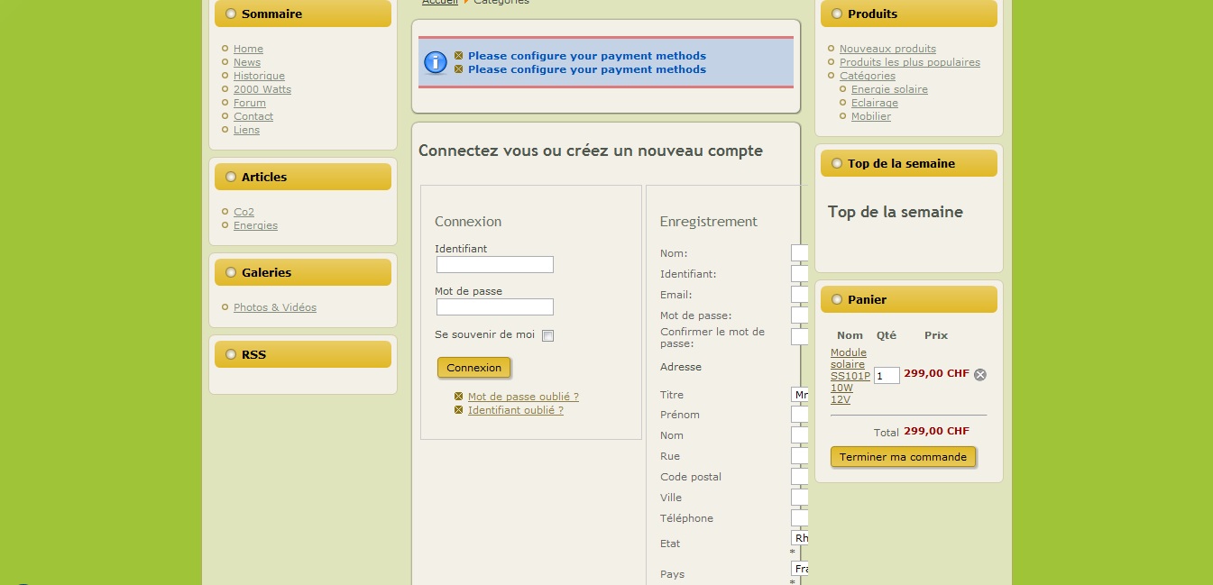Click the first Nom registration field

click(799, 253)
